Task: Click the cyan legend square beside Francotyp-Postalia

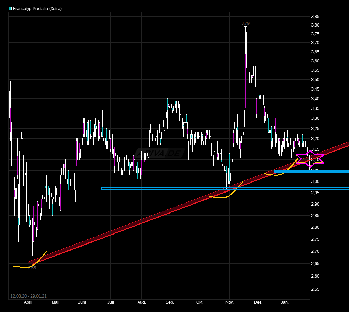Action: (10, 9)
